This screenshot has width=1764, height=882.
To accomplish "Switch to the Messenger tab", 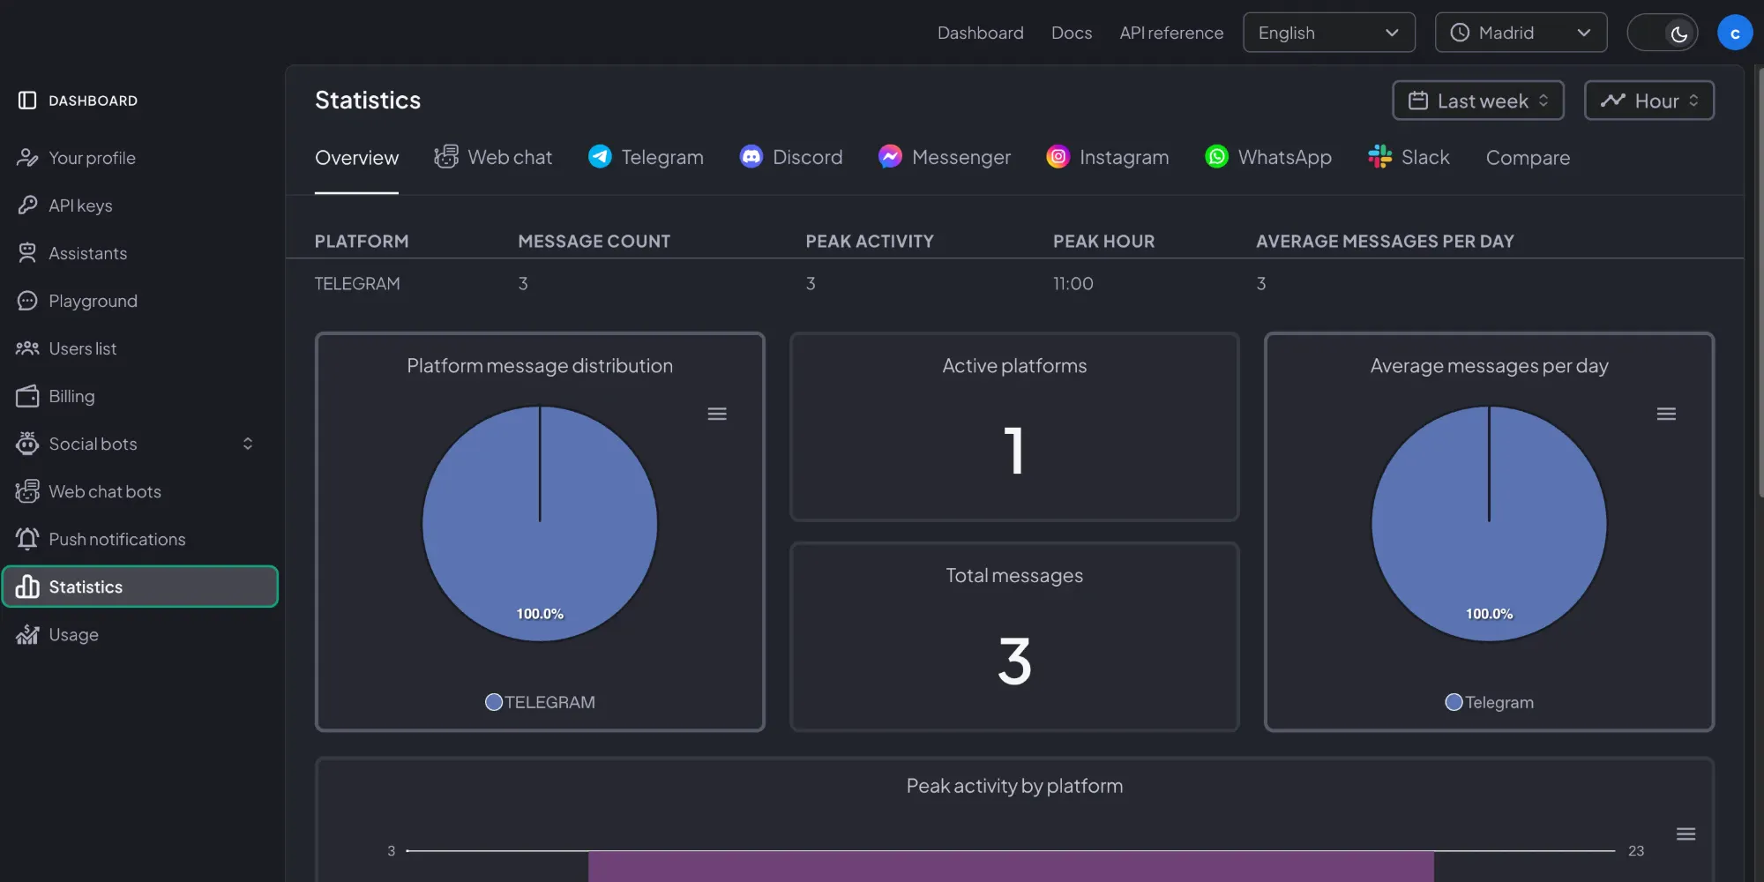I will [945, 157].
